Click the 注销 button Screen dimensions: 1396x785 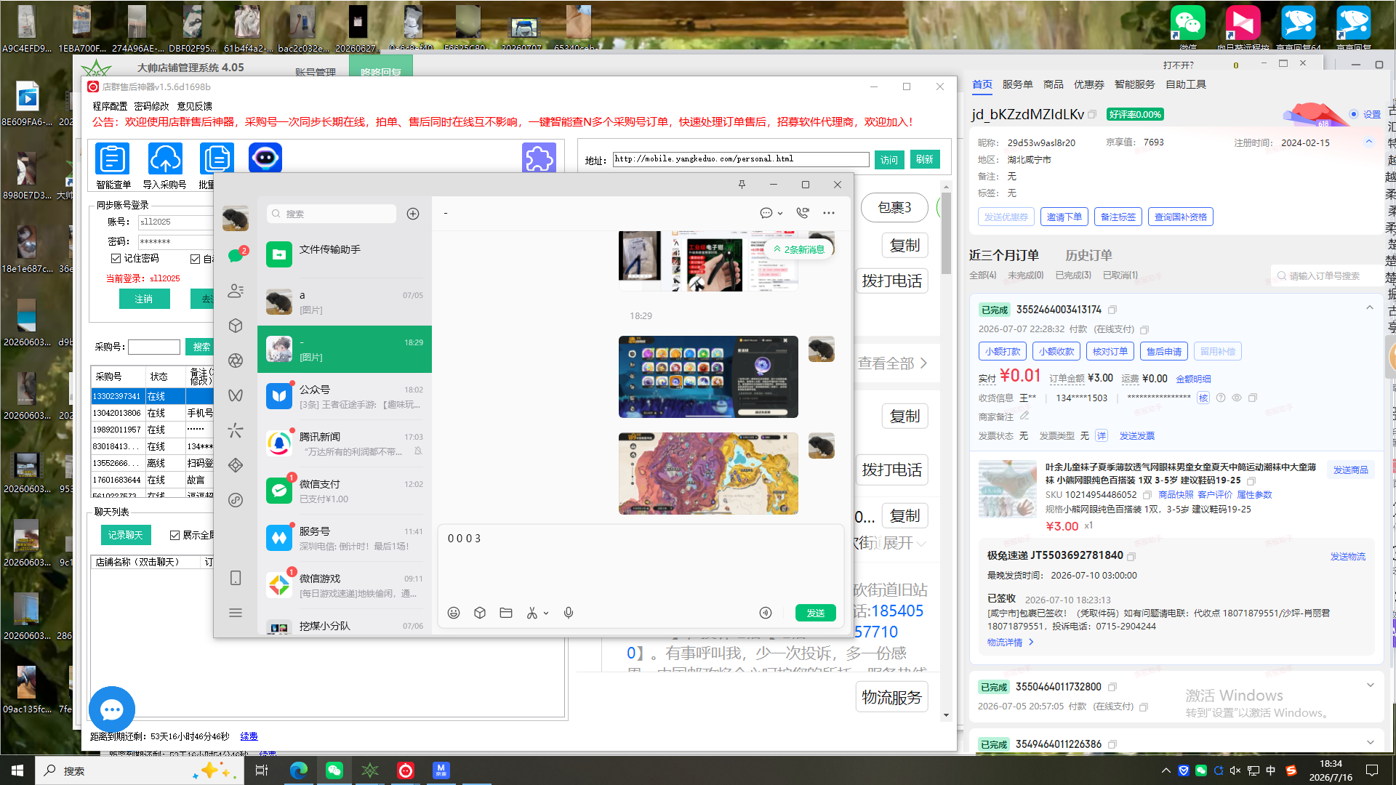[144, 299]
